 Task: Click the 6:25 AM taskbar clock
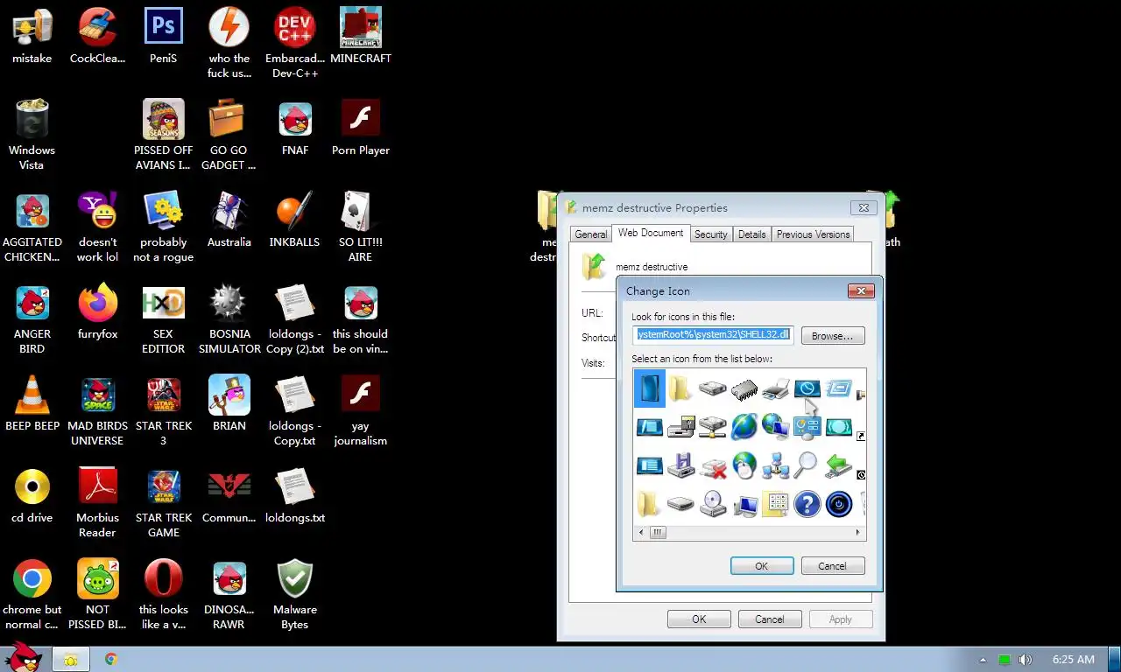pos(1074,660)
